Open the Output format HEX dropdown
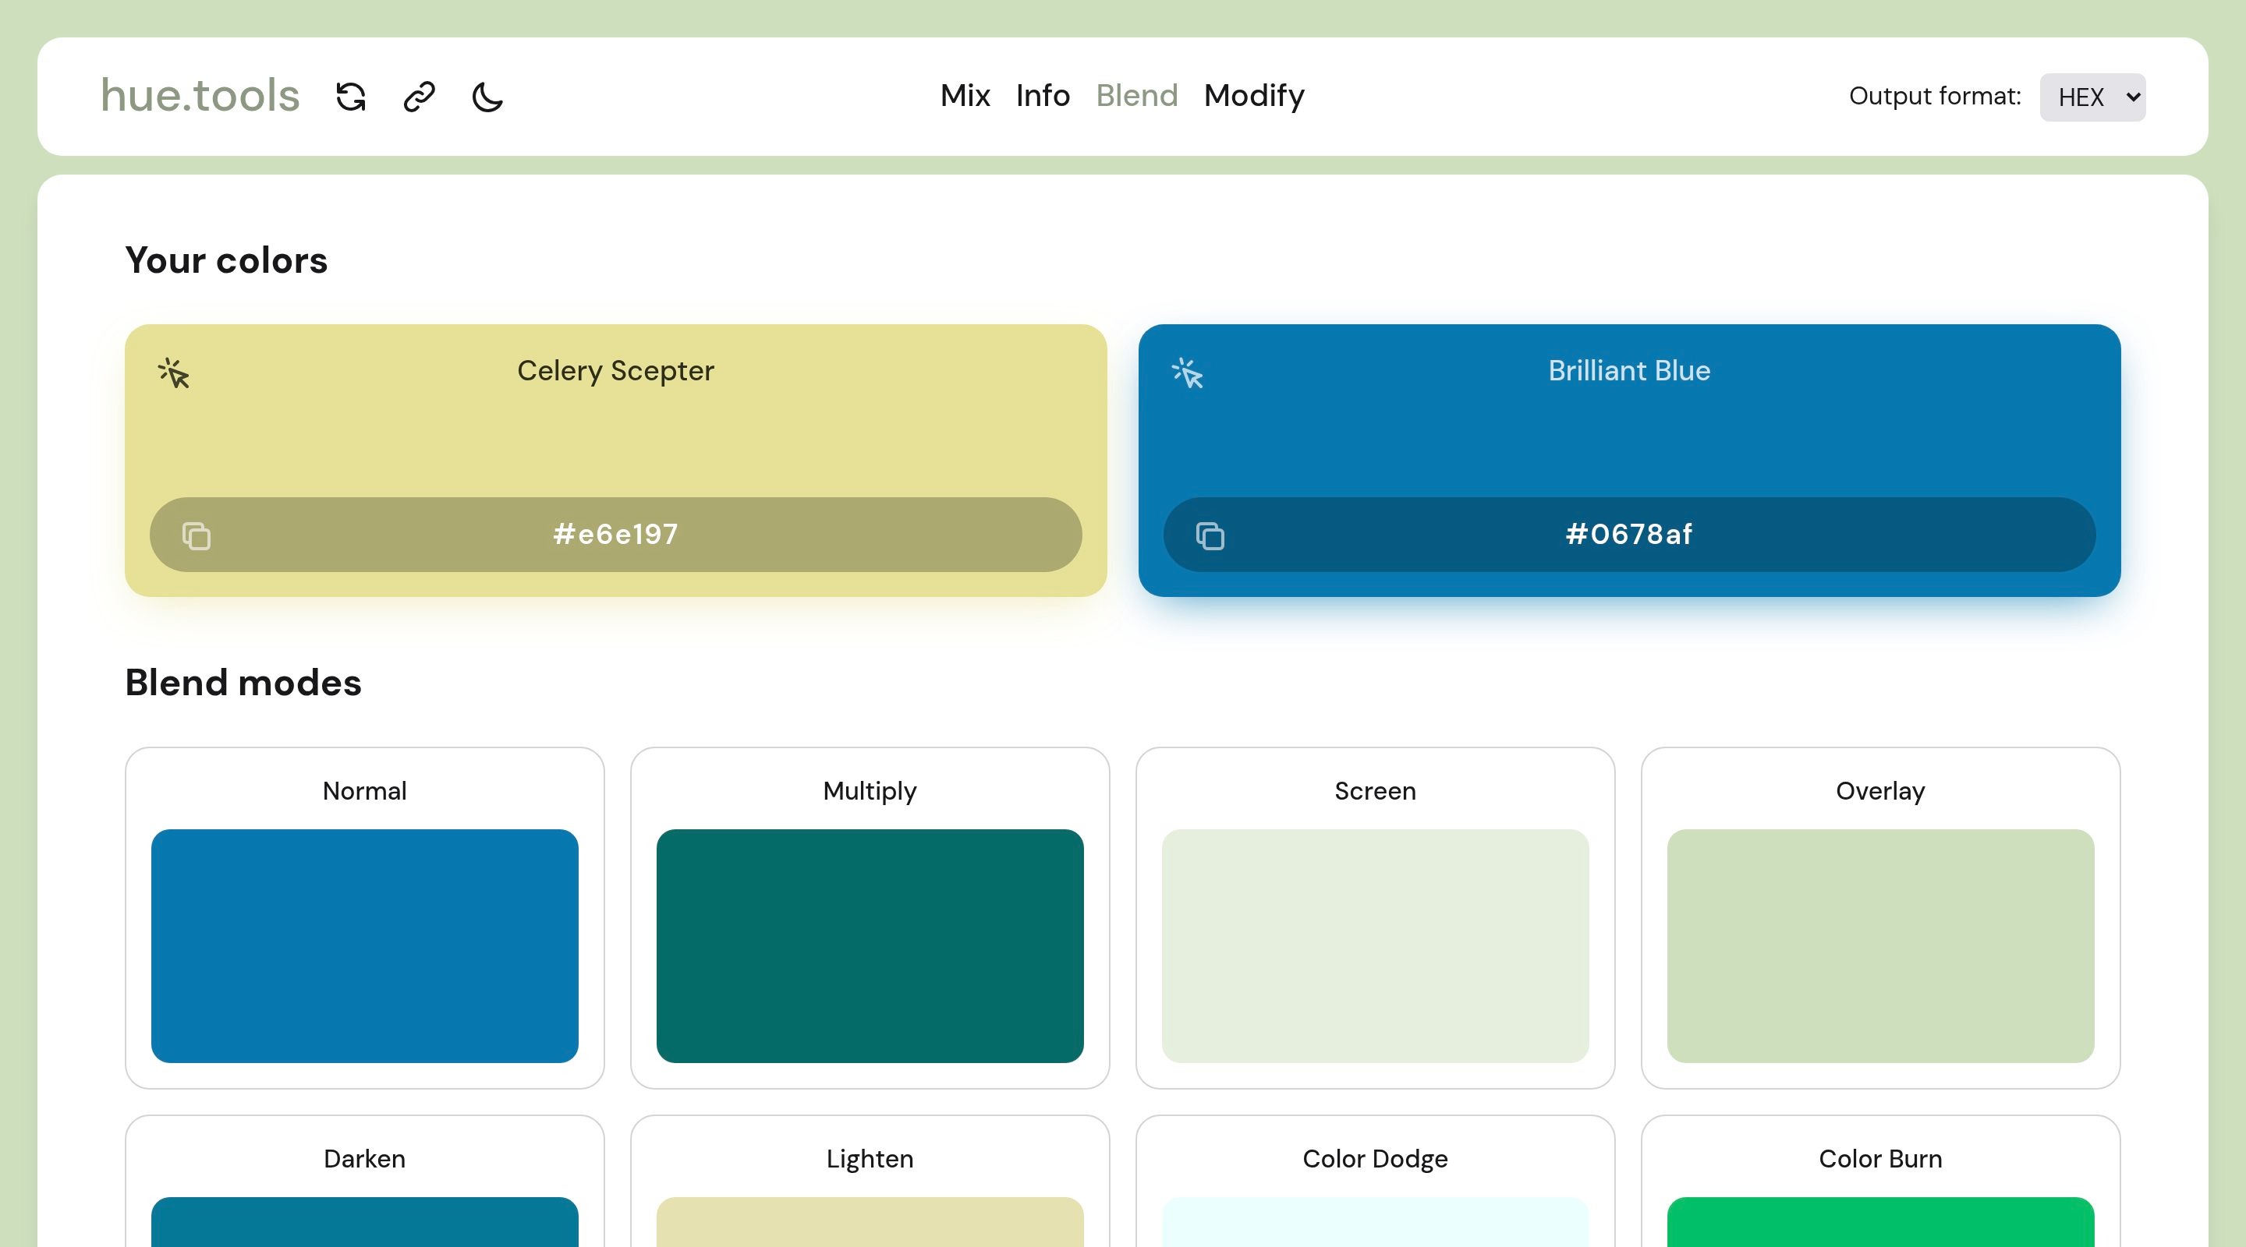 [x=2092, y=97]
